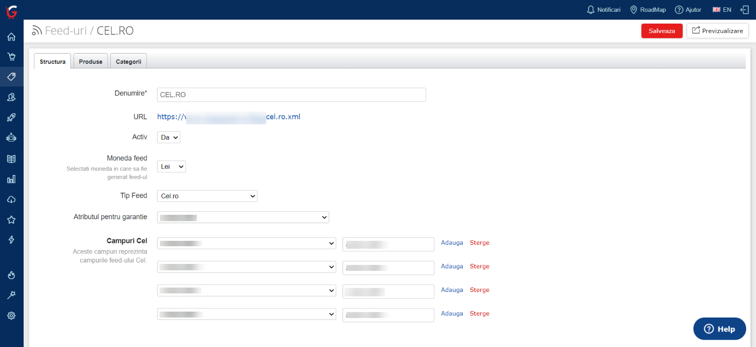Viewport: 756px width, 347px height.
Task: Go back to Feed-uri list
Action: coord(66,31)
